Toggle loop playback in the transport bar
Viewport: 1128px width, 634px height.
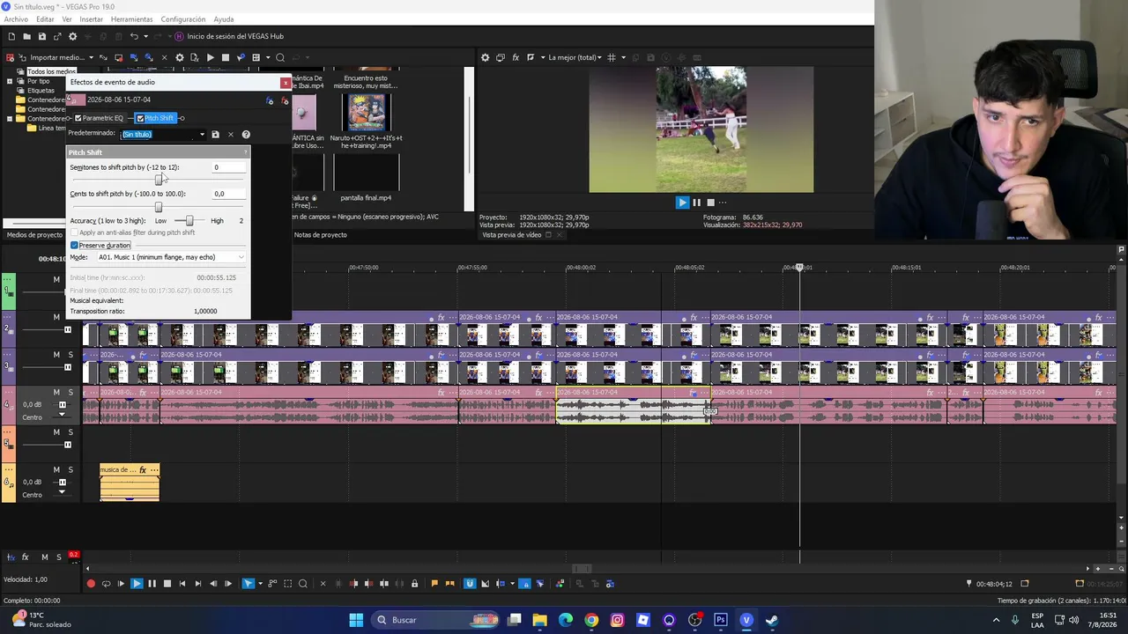click(106, 583)
